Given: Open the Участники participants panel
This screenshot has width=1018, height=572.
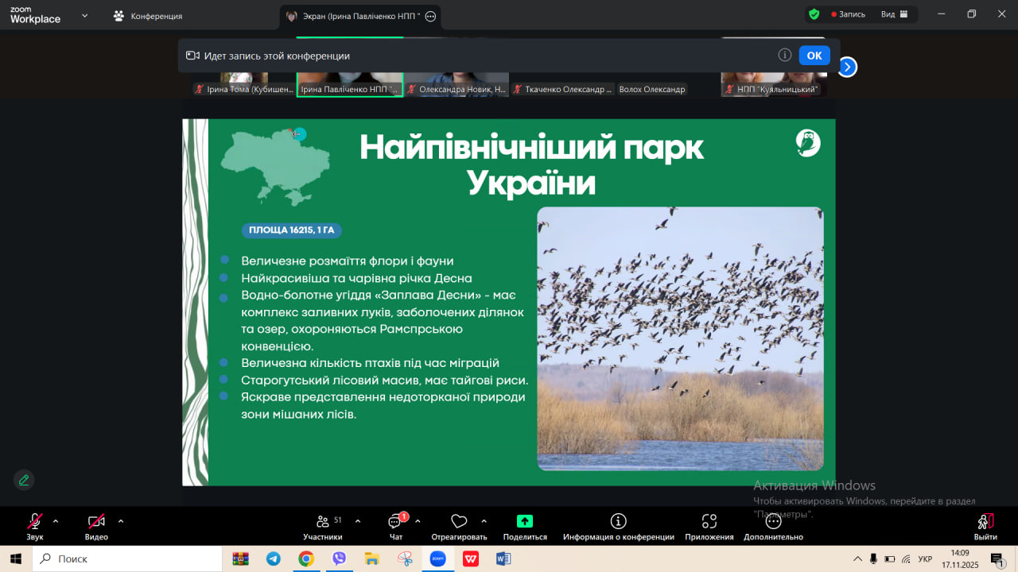Looking at the screenshot, I should (323, 522).
